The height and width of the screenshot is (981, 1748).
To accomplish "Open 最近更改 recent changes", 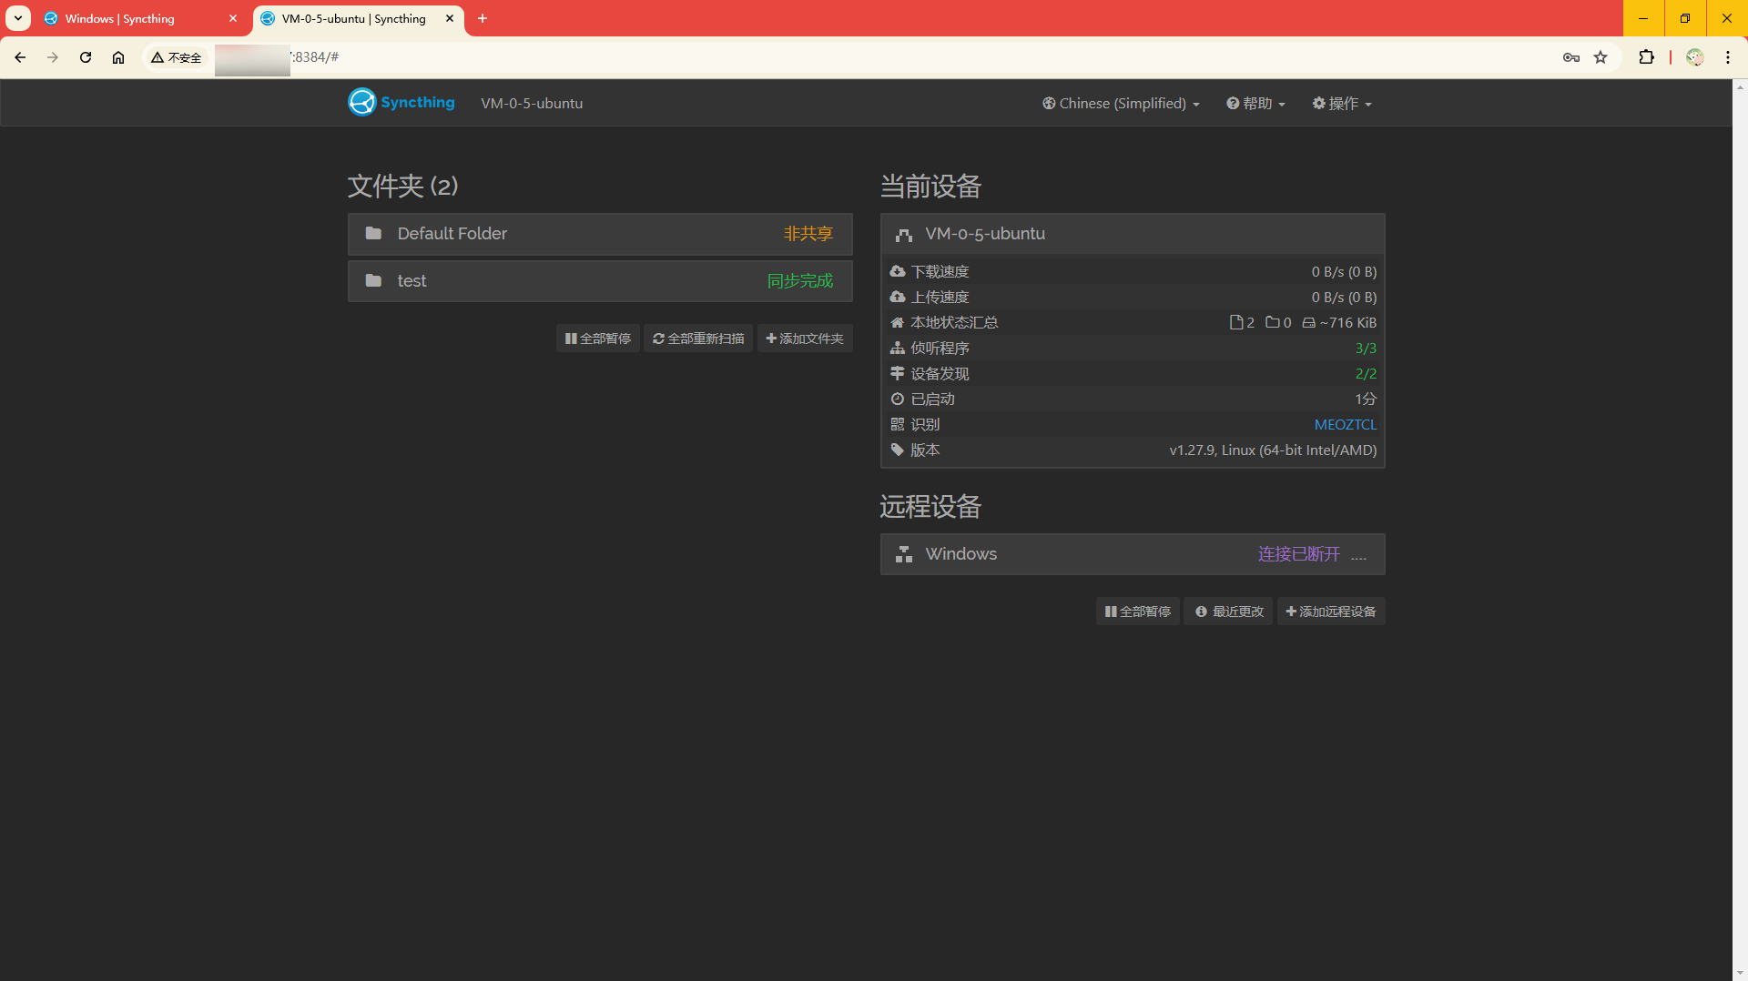I will [1228, 612].
